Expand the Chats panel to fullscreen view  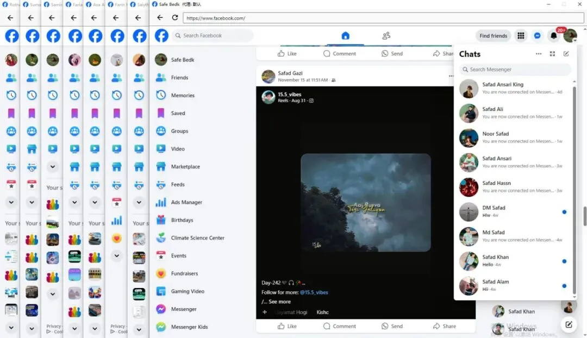pyautogui.click(x=552, y=54)
